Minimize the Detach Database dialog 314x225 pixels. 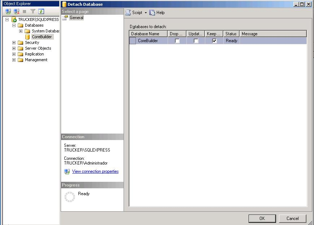(x=296, y=4)
